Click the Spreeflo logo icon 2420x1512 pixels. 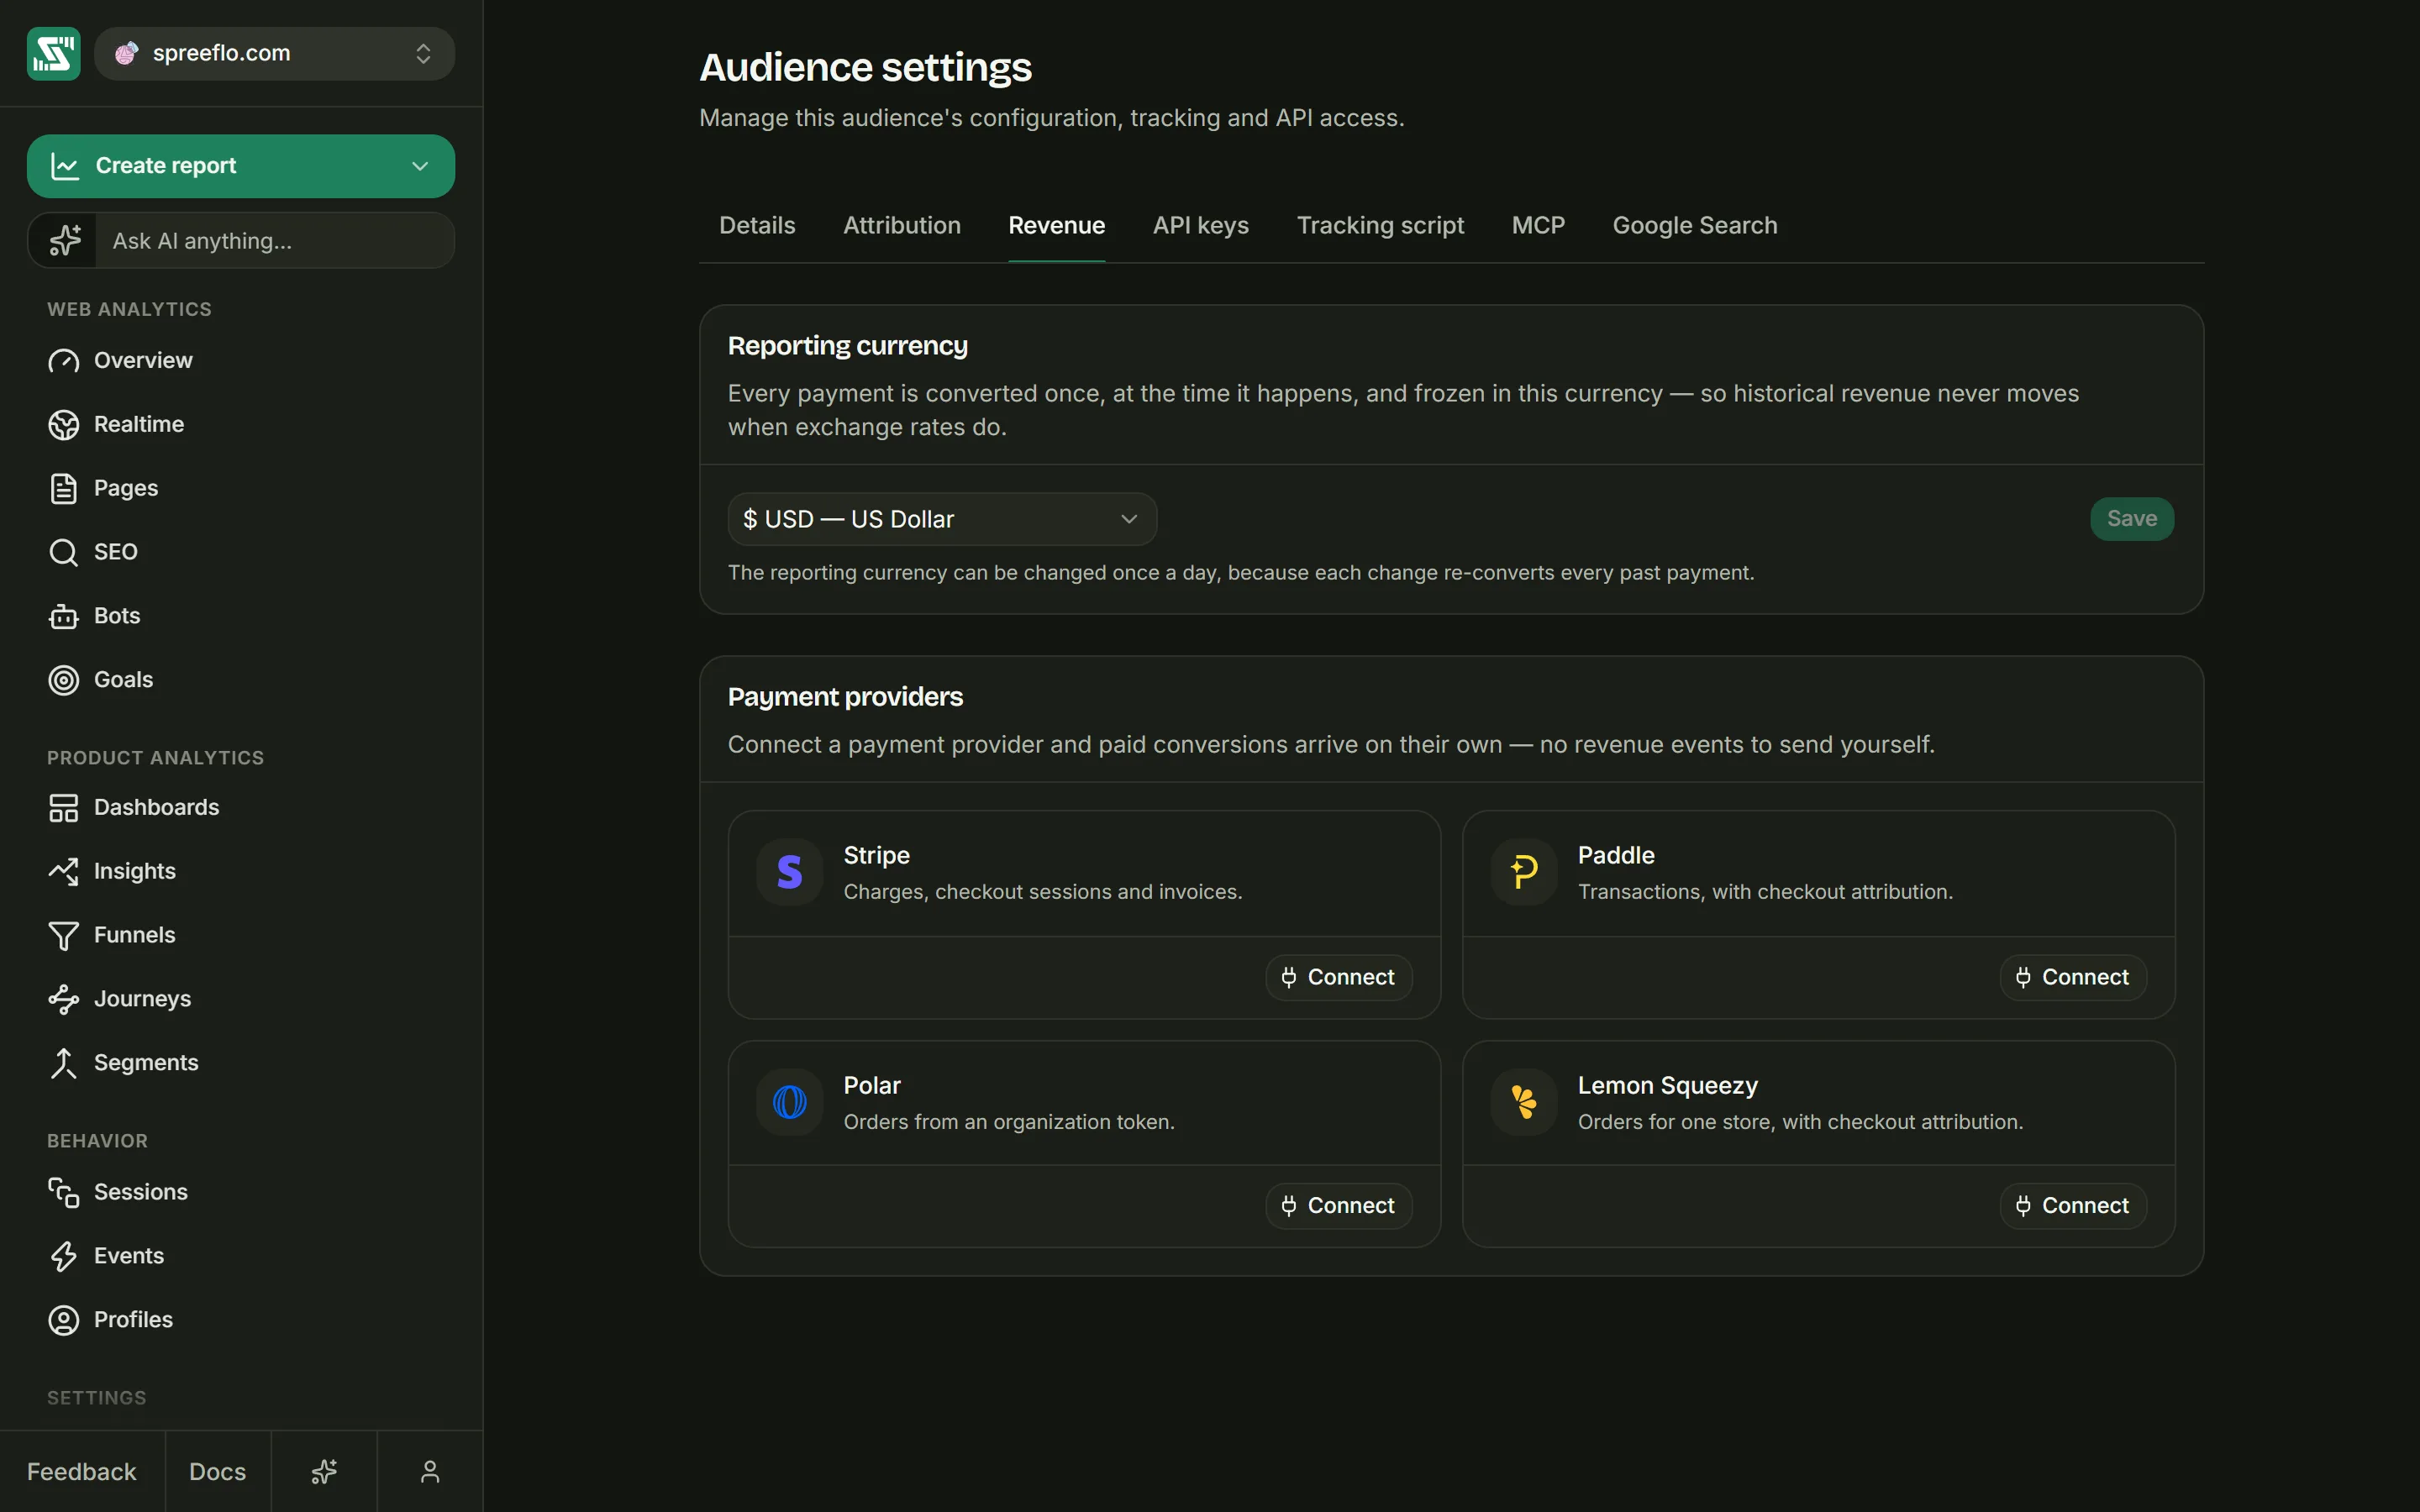pyautogui.click(x=53, y=53)
